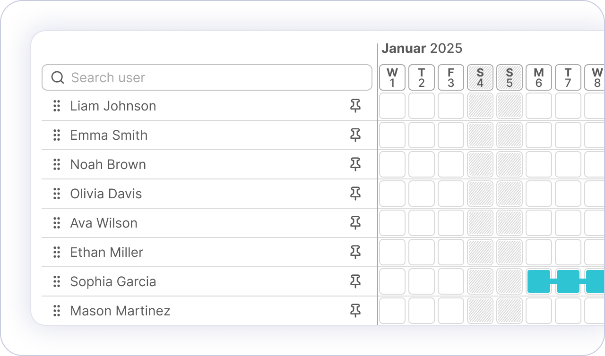This screenshot has width=605, height=356.
Task: Click the drag handle next to Olivia Davis
Action: click(57, 194)
